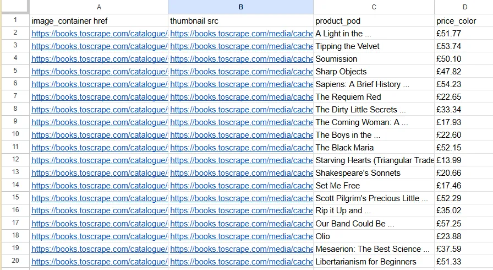The image size is (493, 270).
Task: Select "Shakespeare's Sonnets" cell
Action: tap(374, 173)
